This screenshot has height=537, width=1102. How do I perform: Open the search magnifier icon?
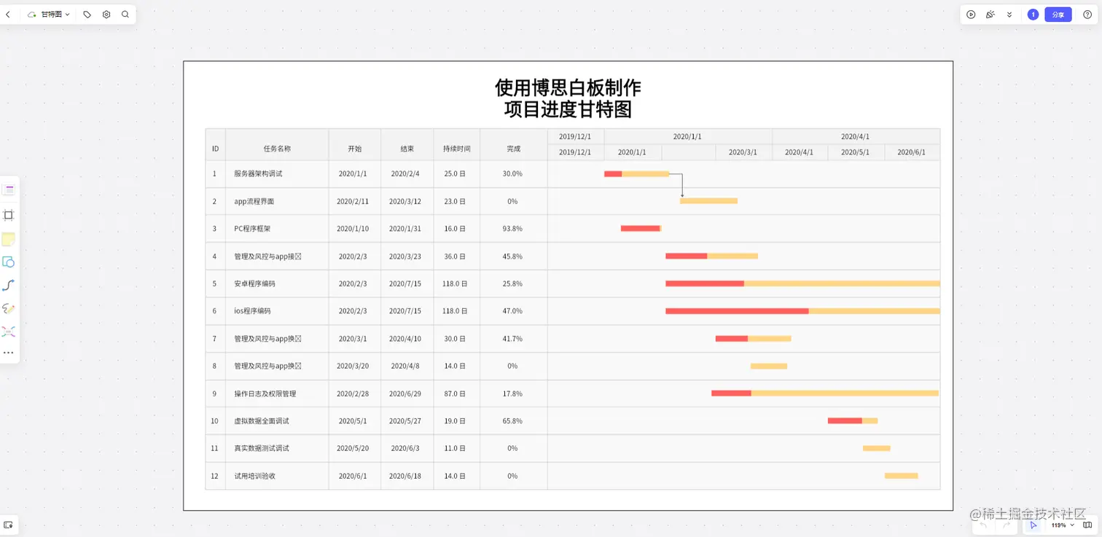pyautogui.click(x=125, y=15)
